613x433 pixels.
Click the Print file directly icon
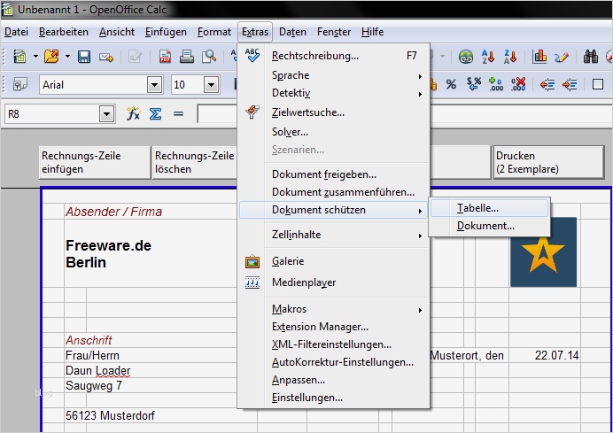click(187, 57)
